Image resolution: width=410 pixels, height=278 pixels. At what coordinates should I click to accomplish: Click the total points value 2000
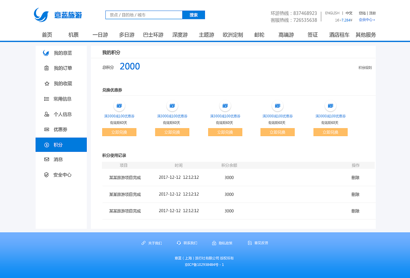click(x=130, y=66)
